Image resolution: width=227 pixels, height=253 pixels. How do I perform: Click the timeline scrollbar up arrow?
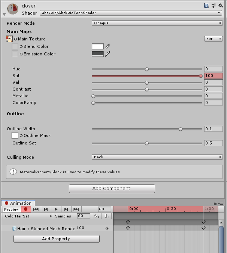click(221, 223)
